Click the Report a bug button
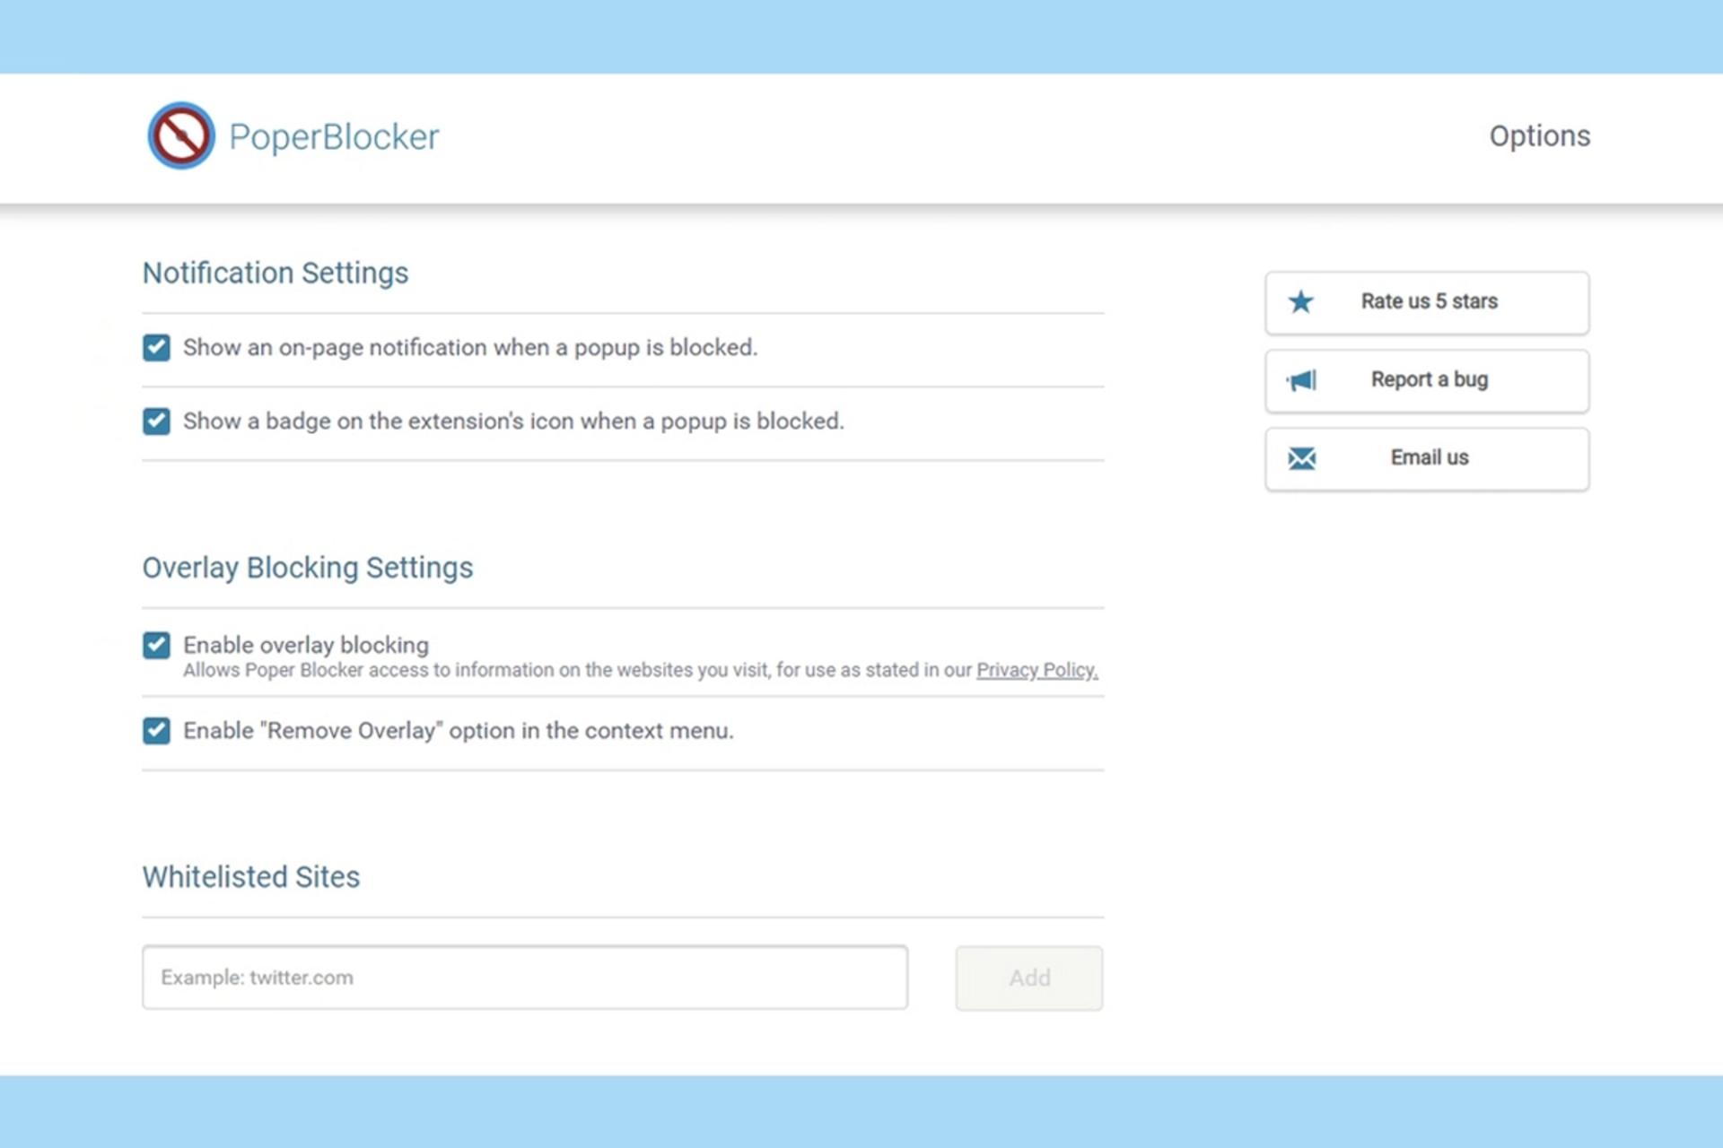Screen dimensions: 1723x1148 [1427, 381]
